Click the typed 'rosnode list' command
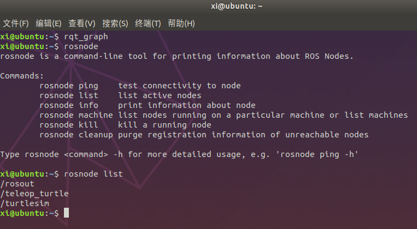The height and width of the screenshot is (229, 417). click(93, 174)
